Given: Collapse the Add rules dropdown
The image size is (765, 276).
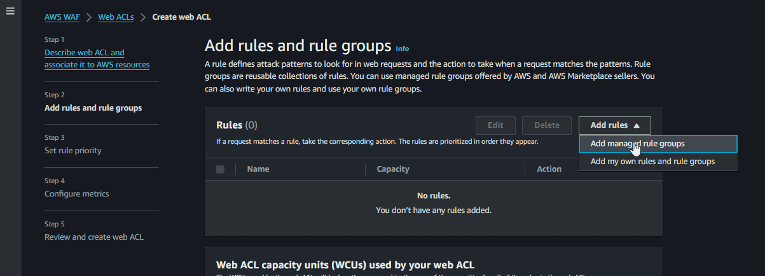Looking at the screenshot, I should click(x=614, y=125).
